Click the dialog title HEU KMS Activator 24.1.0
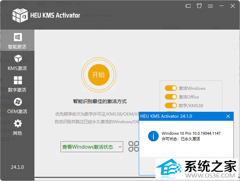The height and width of the screenshot is (181, 240). pyautogui.click(x=166, y=116)
